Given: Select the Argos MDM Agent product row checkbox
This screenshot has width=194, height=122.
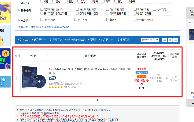Looking at the screenshot, I should click(18, 78).
